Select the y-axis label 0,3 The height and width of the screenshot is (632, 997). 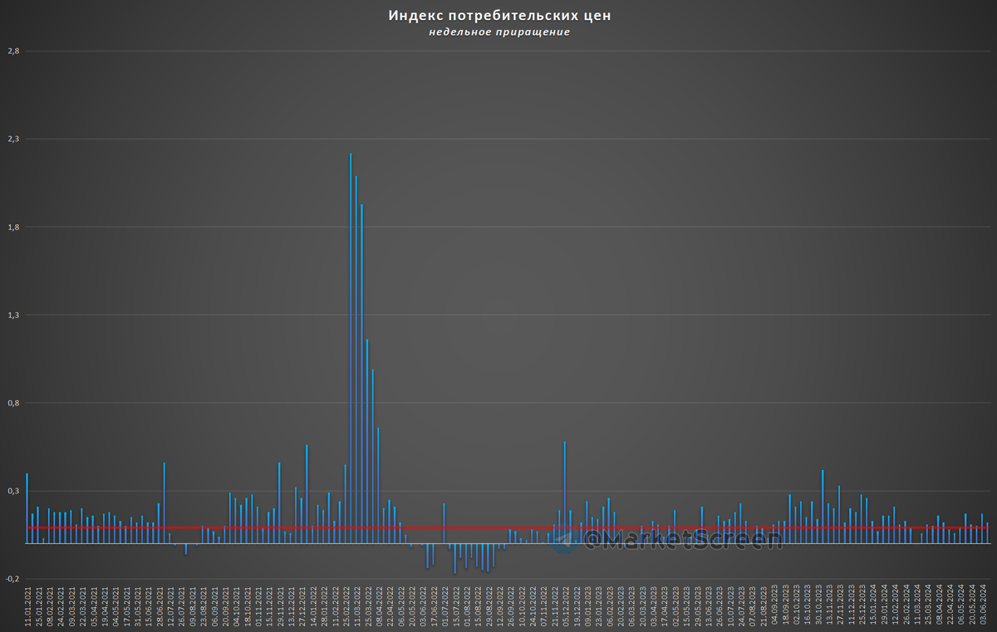tap(13, 492)
